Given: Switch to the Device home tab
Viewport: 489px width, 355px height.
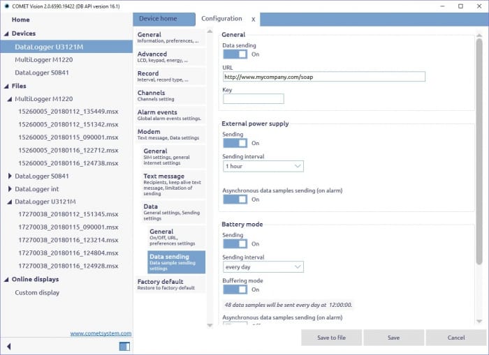Looking at the screenshot, I should tap(158, 19).
